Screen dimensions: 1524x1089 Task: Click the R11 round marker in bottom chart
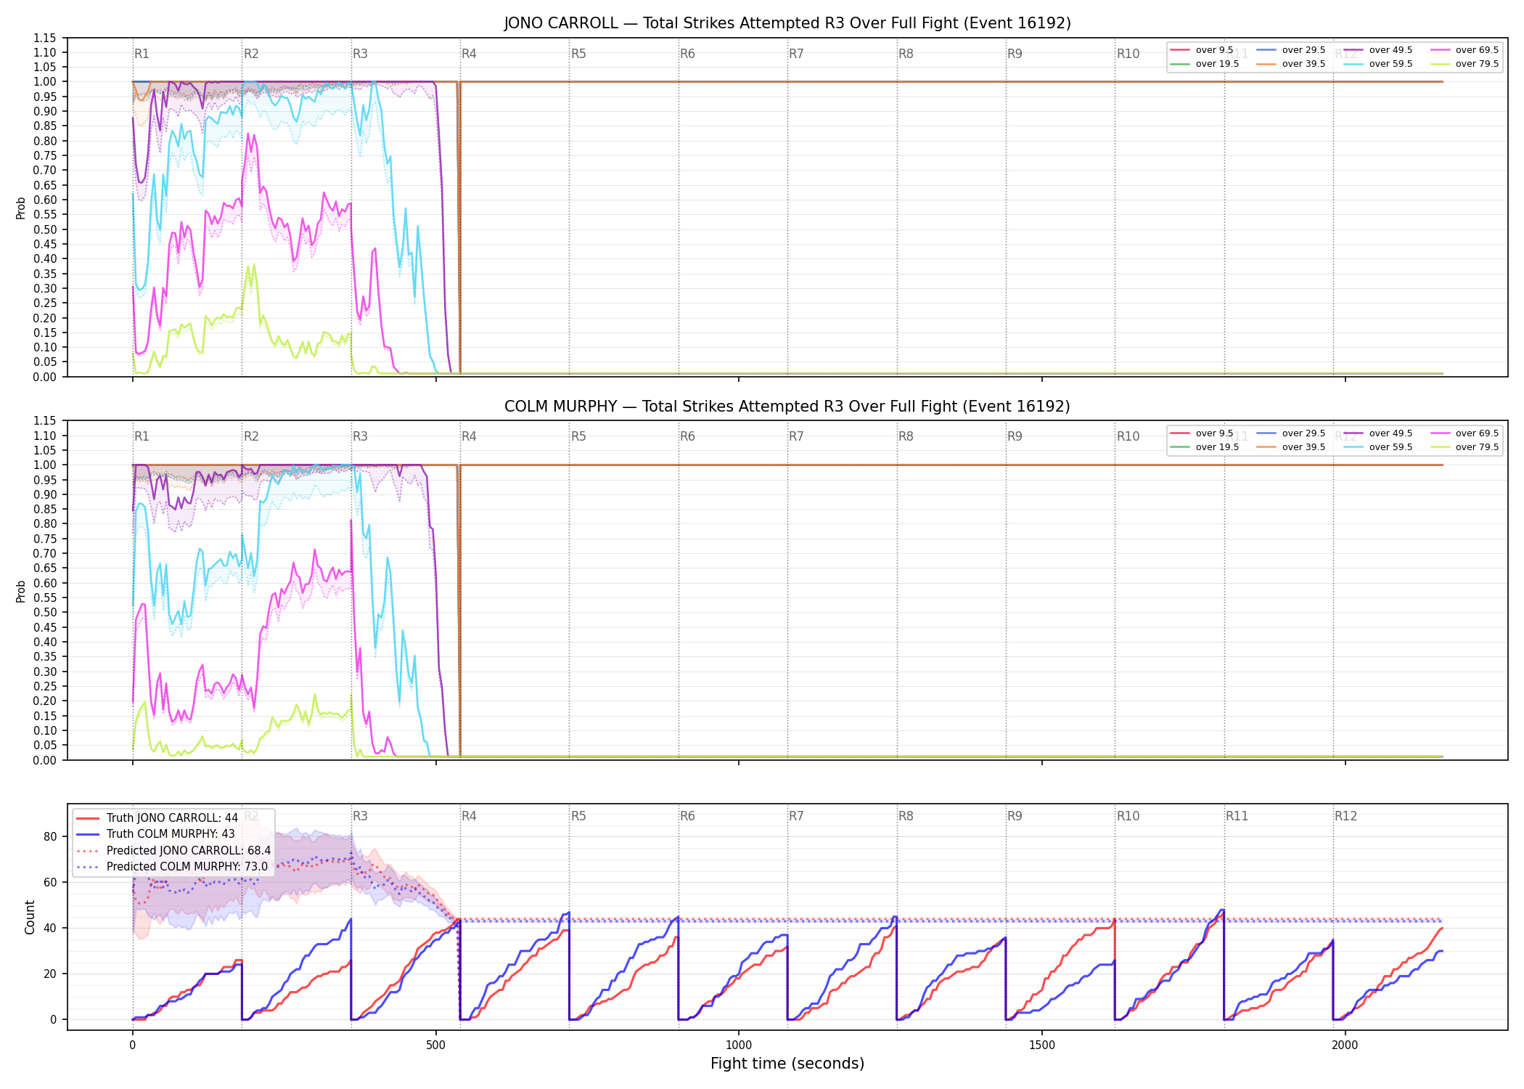1237,816
